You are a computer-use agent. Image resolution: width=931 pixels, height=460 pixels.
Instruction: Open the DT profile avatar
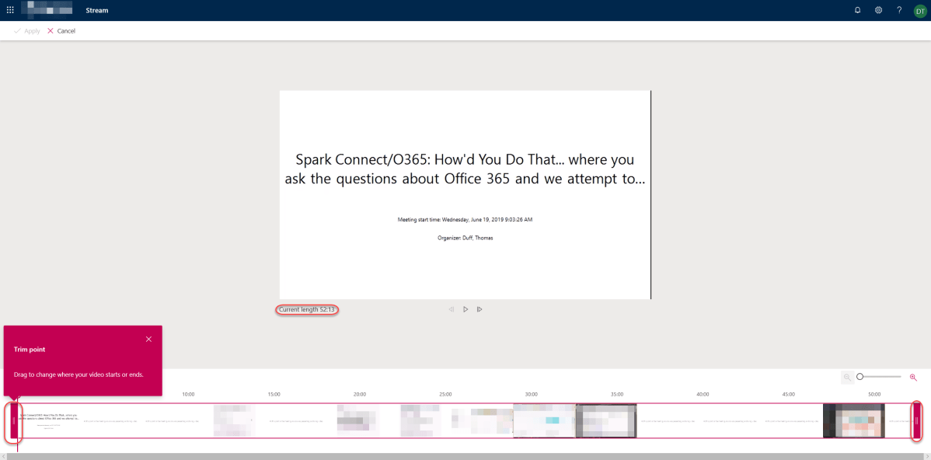(920, 10)
